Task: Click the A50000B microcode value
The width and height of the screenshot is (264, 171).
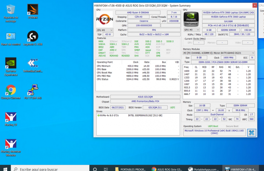Action: (x=174, y=21)
